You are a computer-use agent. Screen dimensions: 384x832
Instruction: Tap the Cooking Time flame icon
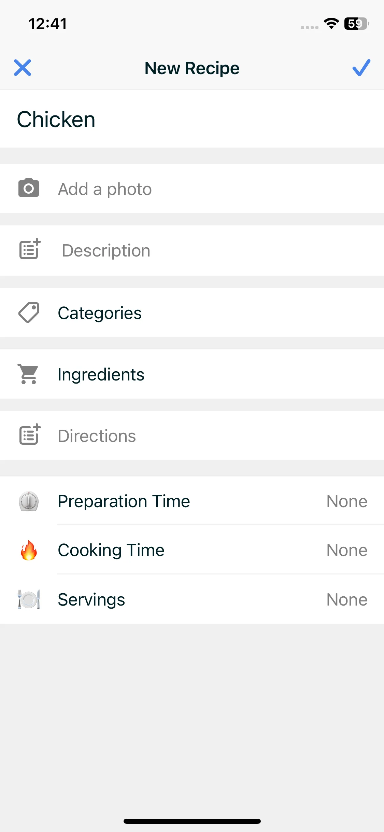click(29, 550)
